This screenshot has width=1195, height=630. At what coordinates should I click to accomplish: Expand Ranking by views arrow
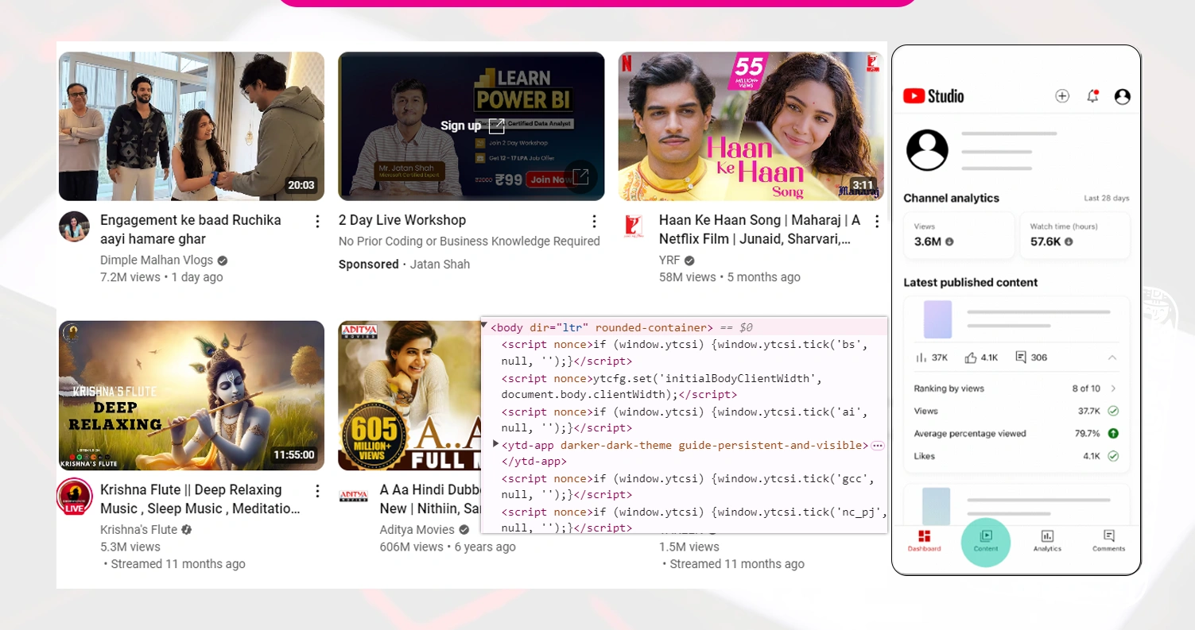tap(1113, 388)
